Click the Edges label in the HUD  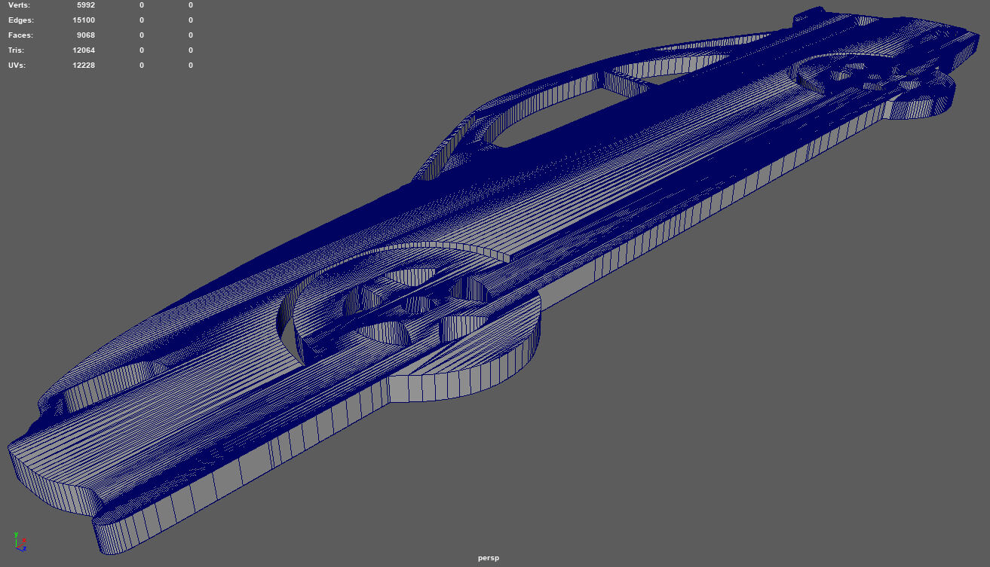(x=21, y=20)
